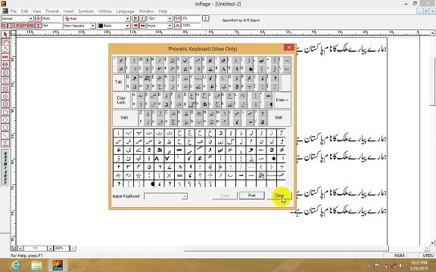Click the Tab key on phonetic keyboard

[x=119, y=82]
